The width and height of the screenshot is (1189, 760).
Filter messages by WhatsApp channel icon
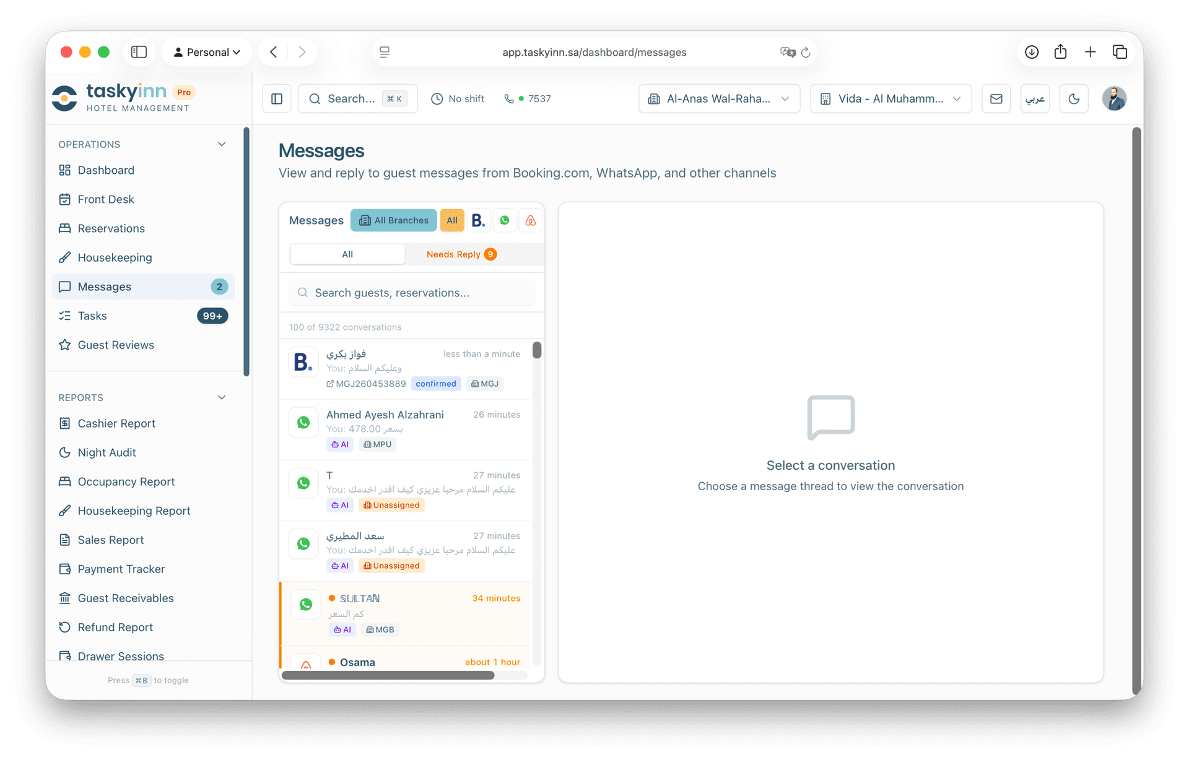pos(505,220)
